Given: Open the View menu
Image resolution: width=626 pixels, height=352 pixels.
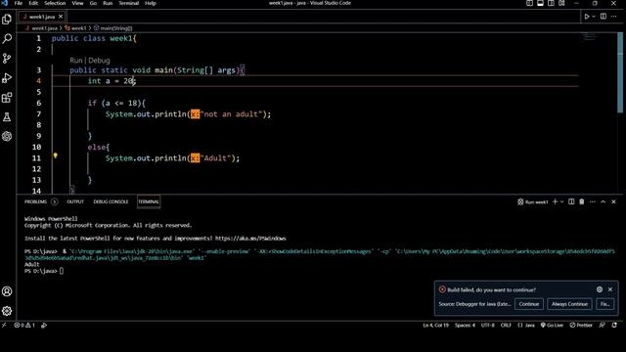Looking at the screenshot, I should [x=77, y=3].
